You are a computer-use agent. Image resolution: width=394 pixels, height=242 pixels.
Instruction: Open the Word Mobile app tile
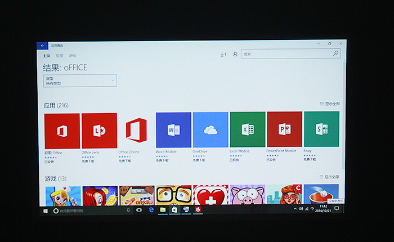tap(173, 130)
